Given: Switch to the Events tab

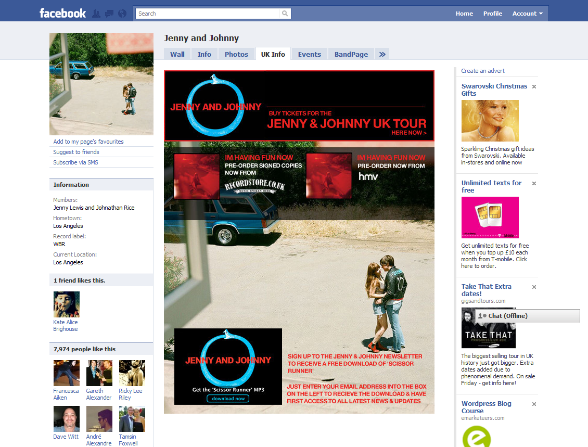Looking at the screenshot, I should click(310, 54).
